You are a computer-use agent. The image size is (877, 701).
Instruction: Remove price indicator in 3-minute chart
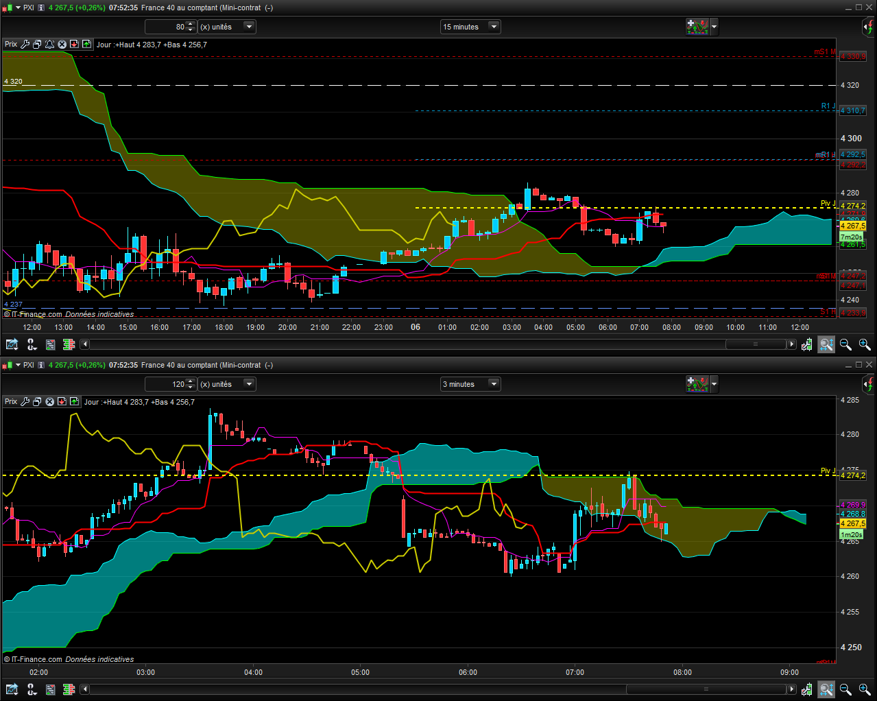pyautogui.click(x=49, y=402)
